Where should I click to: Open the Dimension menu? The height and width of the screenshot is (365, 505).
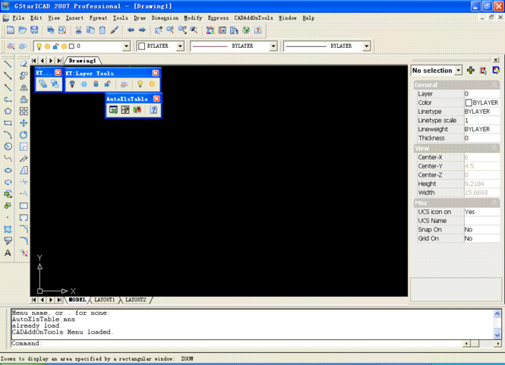coord(165,18)
